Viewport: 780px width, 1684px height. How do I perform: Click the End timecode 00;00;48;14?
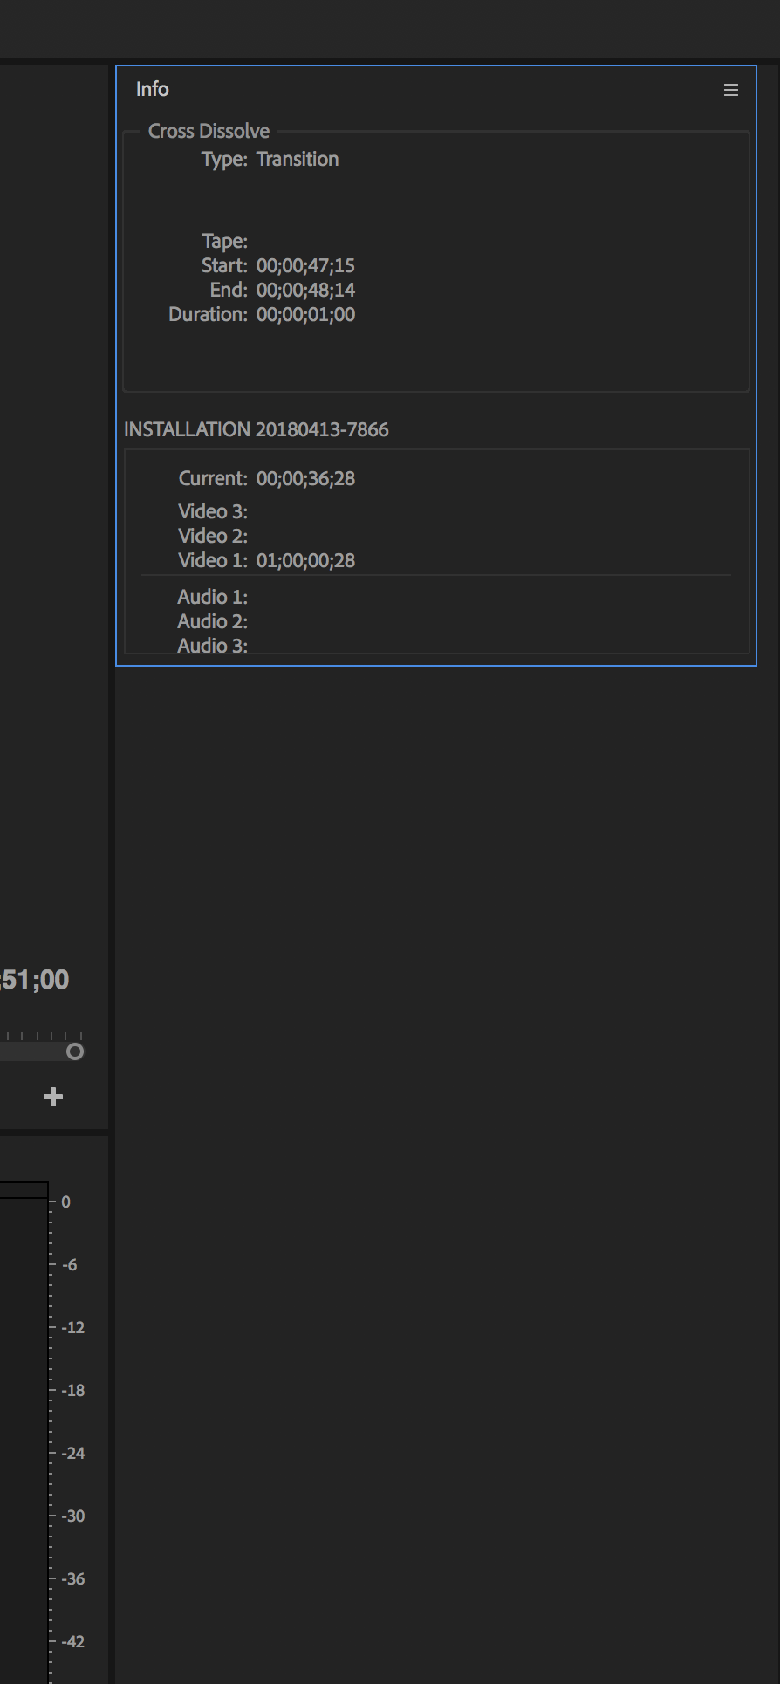pyautogui.click(x=305, y=290)
